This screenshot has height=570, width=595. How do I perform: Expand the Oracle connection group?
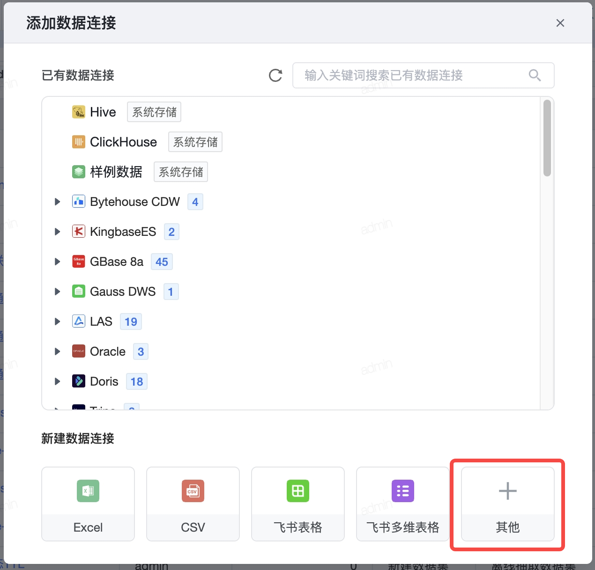click(x=58, y=351)
